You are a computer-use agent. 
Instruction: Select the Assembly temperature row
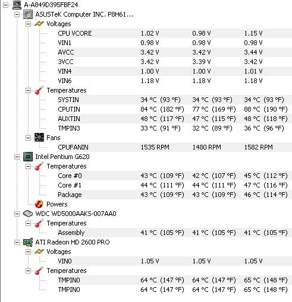pyautogui.click(x=174, y=233)
